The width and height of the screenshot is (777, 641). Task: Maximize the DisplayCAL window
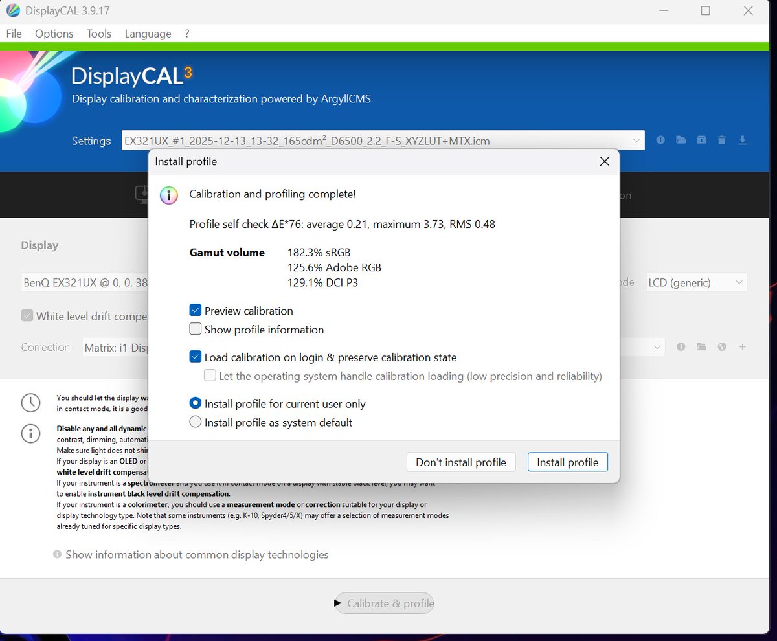point(705,10)
